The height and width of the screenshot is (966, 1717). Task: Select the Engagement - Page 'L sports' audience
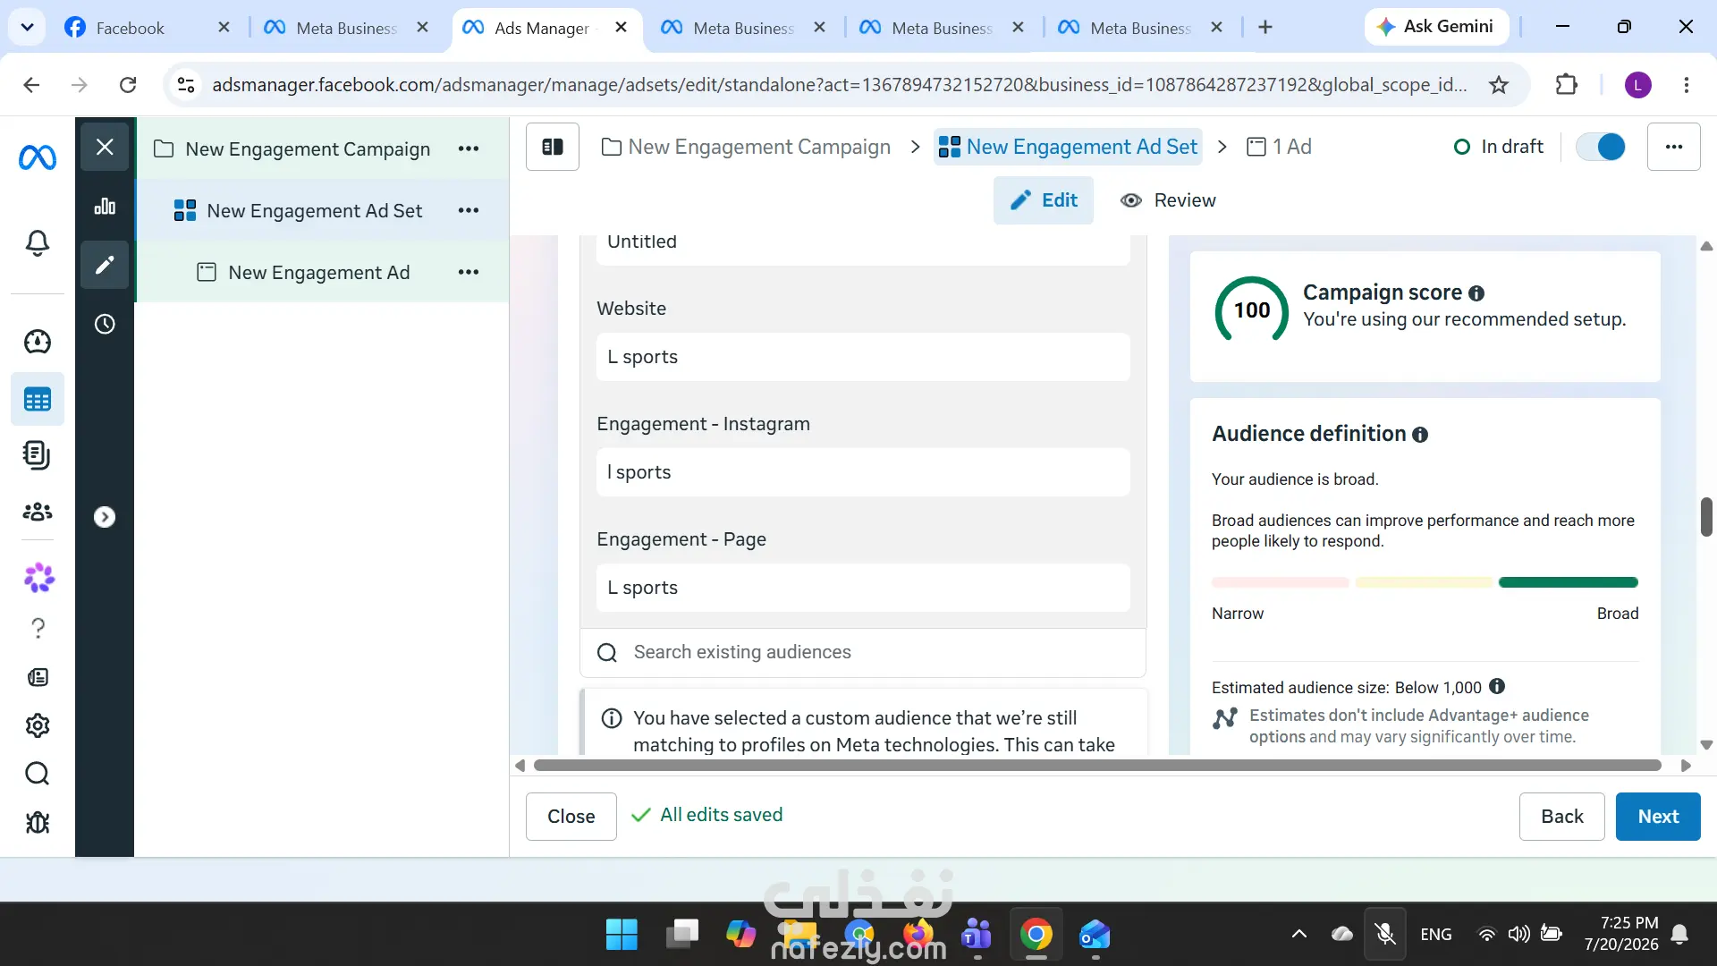pos(863,588)
